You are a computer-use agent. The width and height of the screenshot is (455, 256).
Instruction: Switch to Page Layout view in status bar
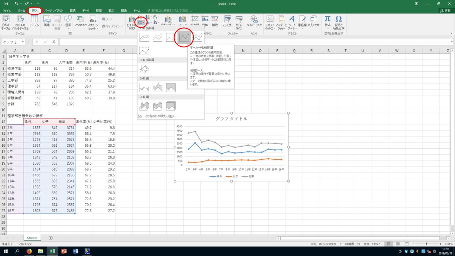397,244
